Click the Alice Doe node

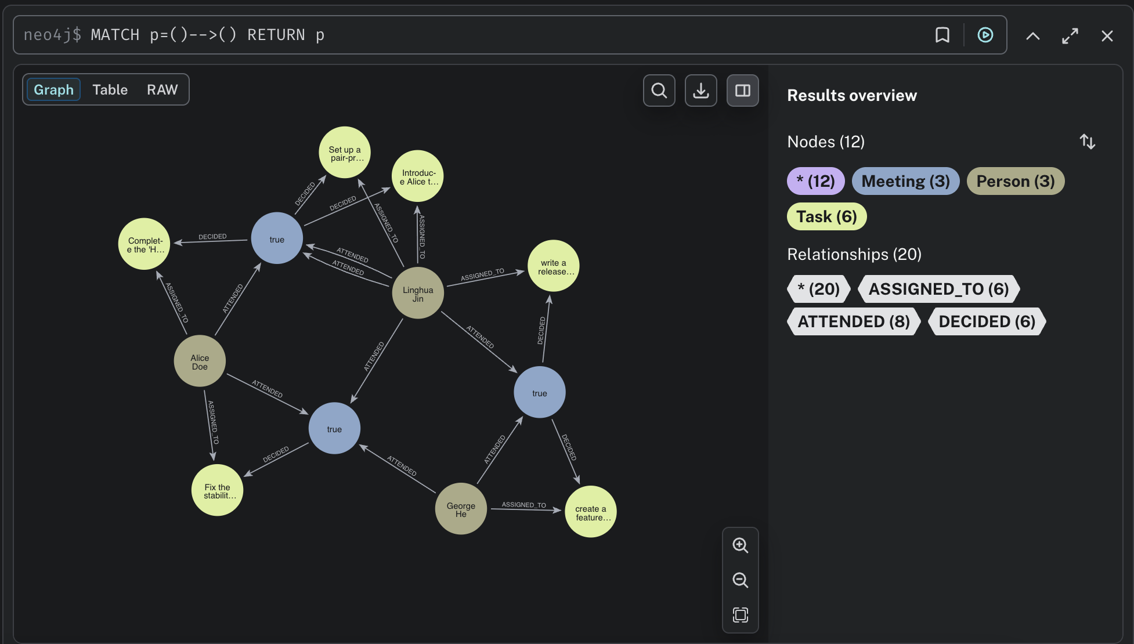click(200, 360)
